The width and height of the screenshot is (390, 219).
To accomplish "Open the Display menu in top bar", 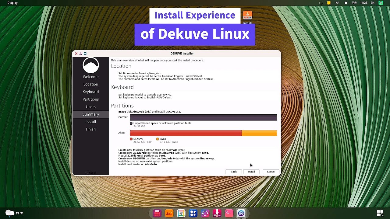I will coord(12,3).
